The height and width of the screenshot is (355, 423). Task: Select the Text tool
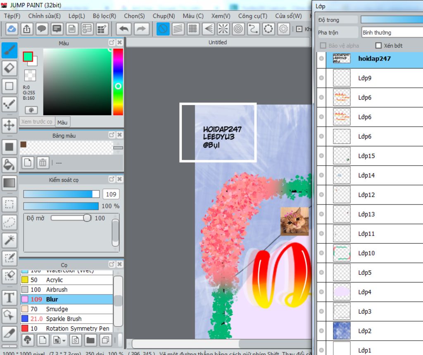pyautogui.click(x=10, y=297)
